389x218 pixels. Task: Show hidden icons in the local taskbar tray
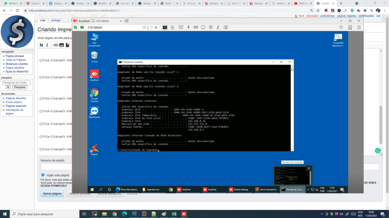point(322,214)
